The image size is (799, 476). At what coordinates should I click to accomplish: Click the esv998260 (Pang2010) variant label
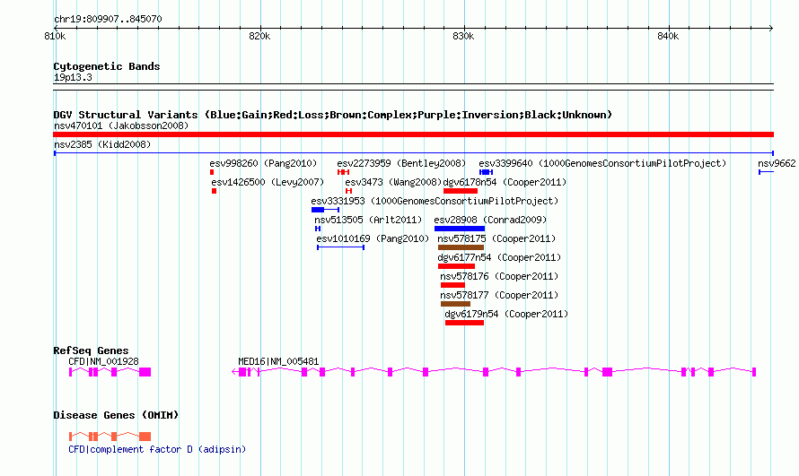263,163
